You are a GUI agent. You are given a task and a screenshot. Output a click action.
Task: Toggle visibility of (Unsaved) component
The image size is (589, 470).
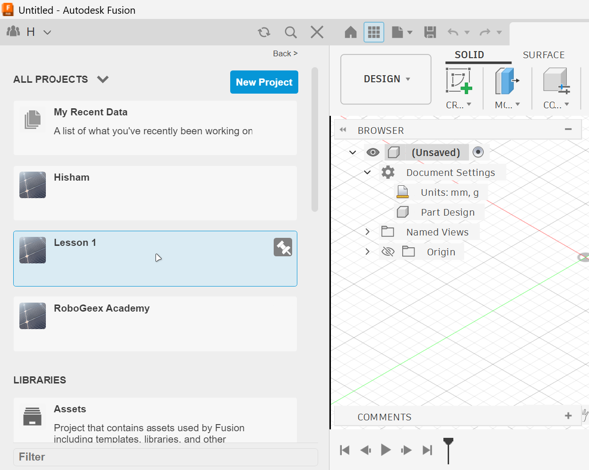(373, 152)
